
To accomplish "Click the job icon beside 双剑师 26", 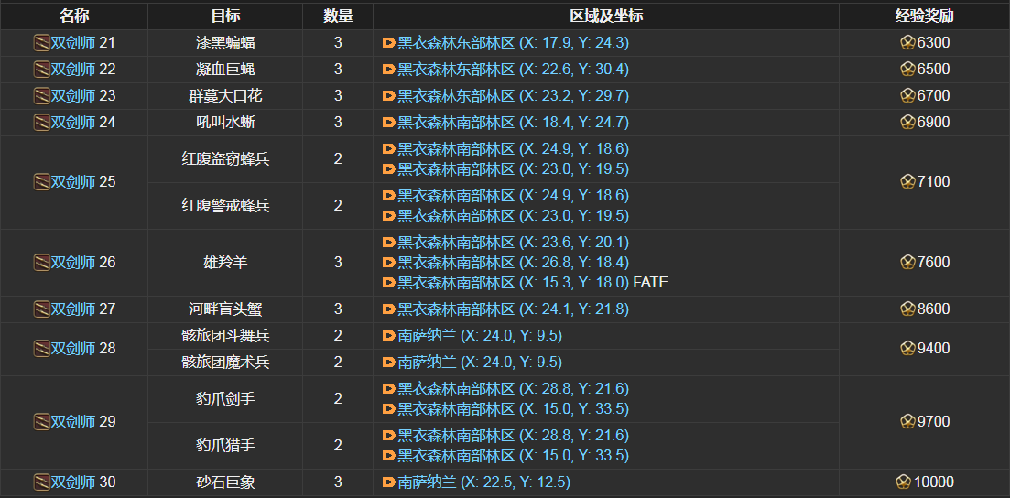I will (42, 262).
